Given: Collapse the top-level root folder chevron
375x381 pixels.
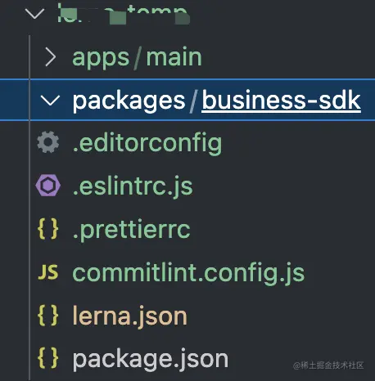Looking at the screenshot, I should [34, 13].
